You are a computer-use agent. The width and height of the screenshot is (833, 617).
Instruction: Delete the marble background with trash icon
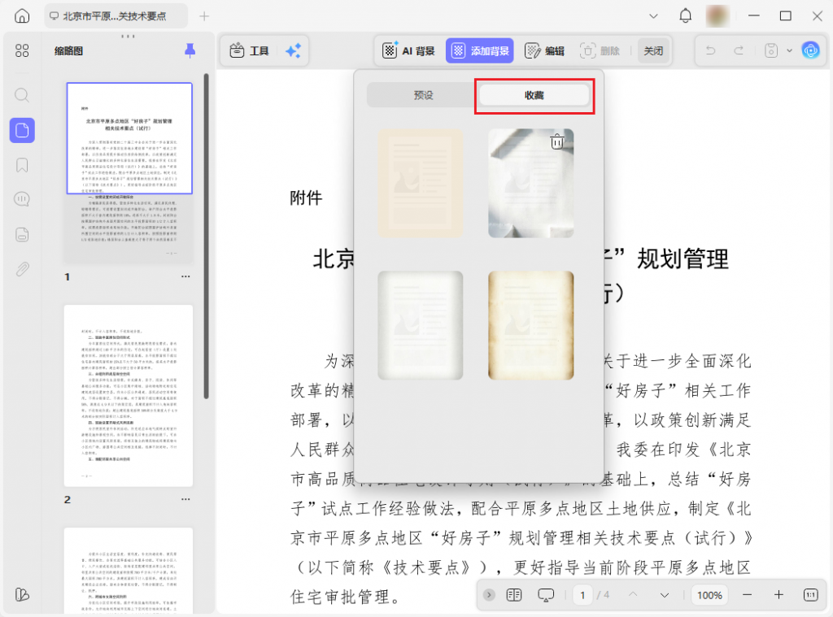[x=557, y=142]
